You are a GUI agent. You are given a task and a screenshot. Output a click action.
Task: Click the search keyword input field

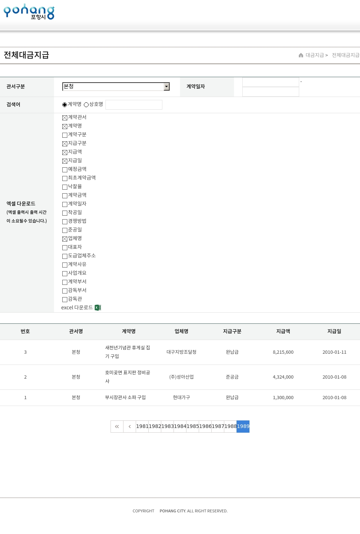(x=134, y=105)
